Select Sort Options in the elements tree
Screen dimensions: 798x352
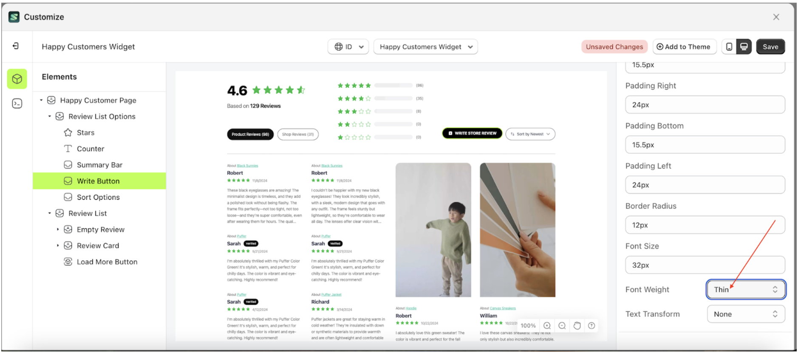[x=98, y=197]
